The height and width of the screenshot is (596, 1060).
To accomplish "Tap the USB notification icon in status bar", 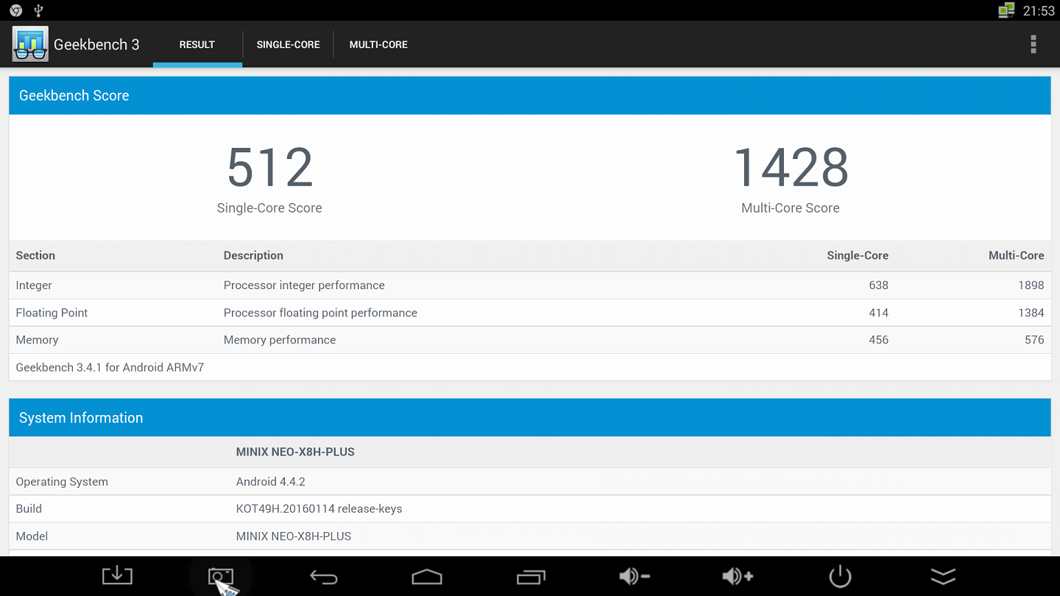I will click(39, 10).
